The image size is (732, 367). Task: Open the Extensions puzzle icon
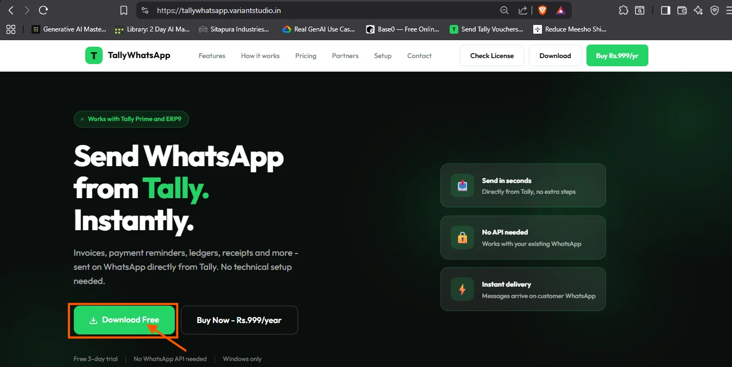coord(623,10)
